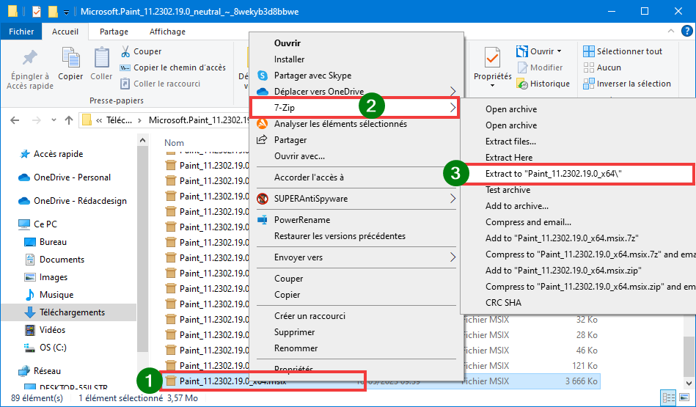Viewport: 696px width, 407px height.
Task: Open Vidéos in navigation pane
Action: tap(45, 330)
